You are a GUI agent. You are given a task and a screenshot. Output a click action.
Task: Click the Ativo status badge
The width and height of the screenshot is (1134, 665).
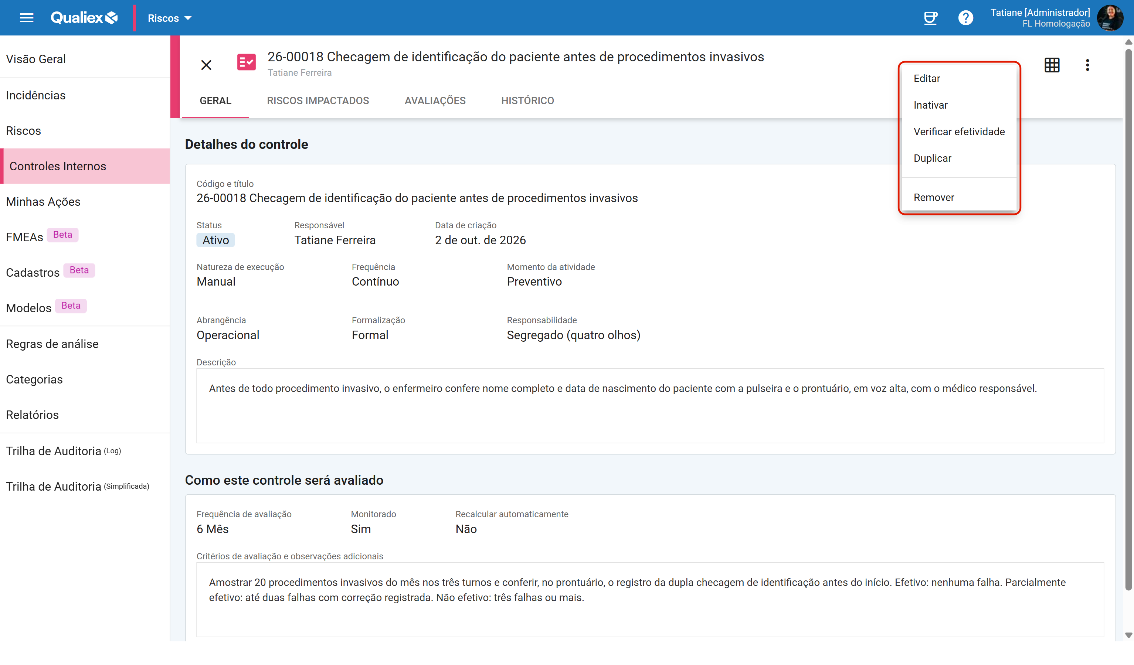tap(215, 240)
